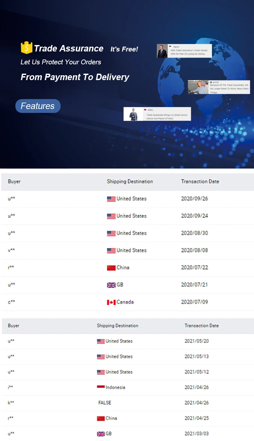
Task: Click 'GB' text in the 2020/07/21 row
Action: point(120,285)
